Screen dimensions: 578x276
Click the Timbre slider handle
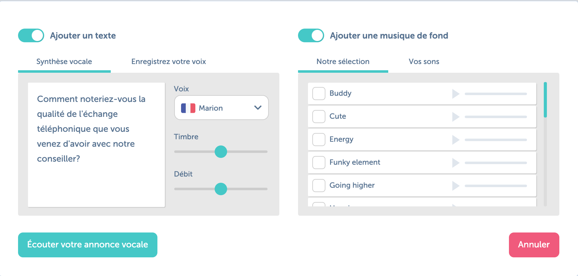point(221,152)
